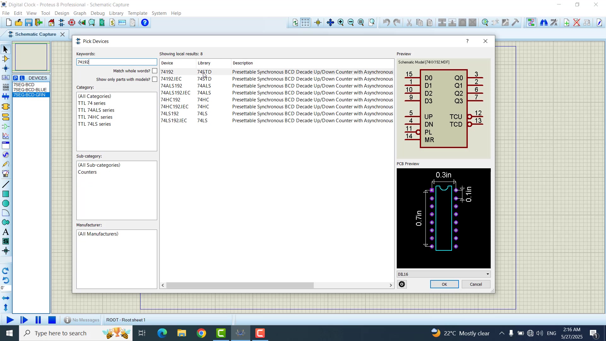Select the Component mode tool in sidebar
Viewport: 606px width, 341px height.
pyautogui.click(x=5, y=59)
